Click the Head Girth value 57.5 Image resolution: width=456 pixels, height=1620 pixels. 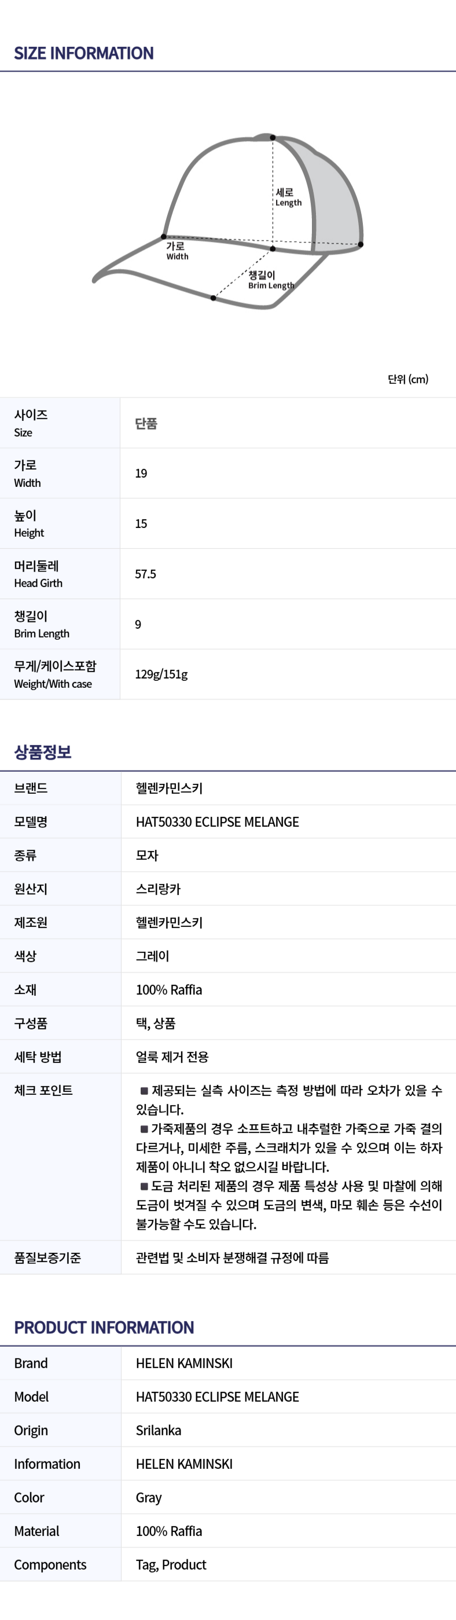tap(145, 574)
